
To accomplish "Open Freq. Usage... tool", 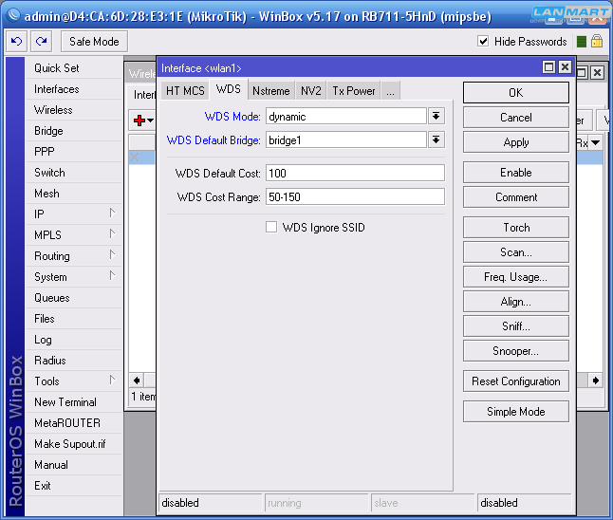I will pyautogui.click(x=515, y=277).
